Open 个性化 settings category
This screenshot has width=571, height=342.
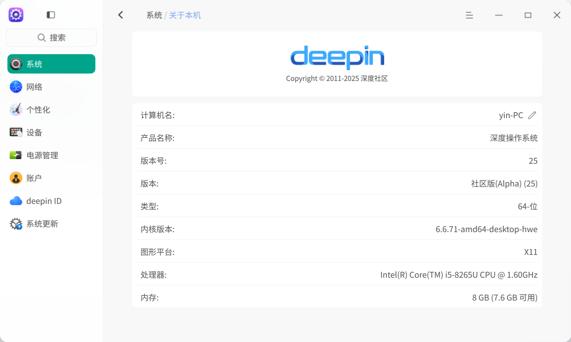click(51, 109)
